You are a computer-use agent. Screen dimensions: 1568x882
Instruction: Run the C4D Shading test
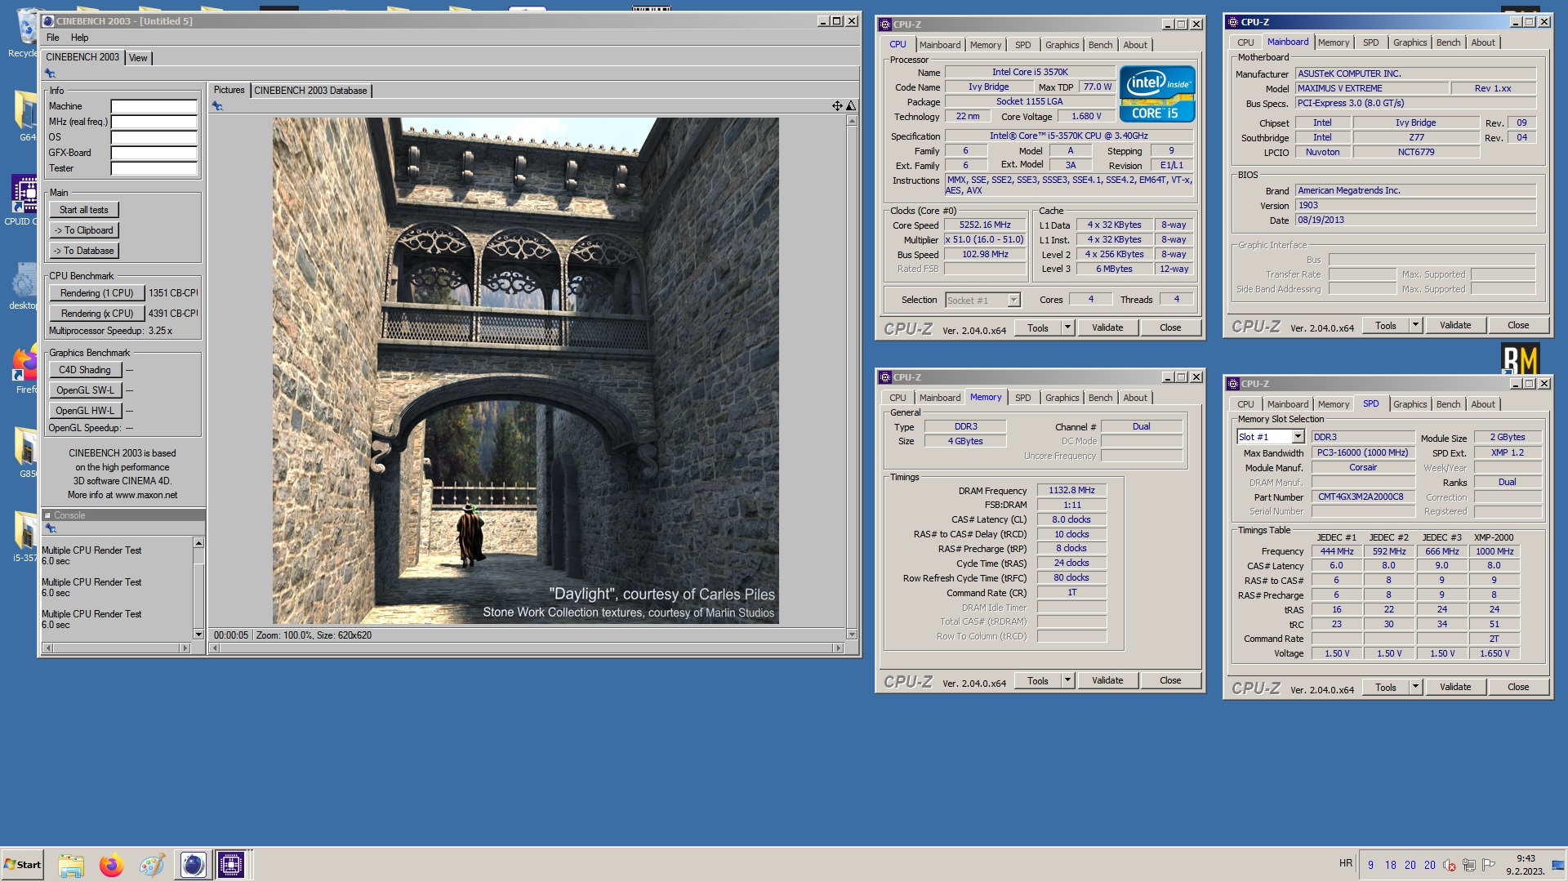(x=85, y=370)
